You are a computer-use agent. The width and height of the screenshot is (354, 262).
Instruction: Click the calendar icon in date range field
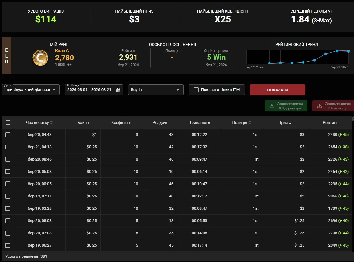[x=118, y=90]
